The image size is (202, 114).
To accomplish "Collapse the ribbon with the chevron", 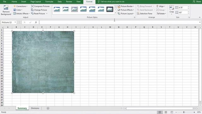I will click(200, 17).
